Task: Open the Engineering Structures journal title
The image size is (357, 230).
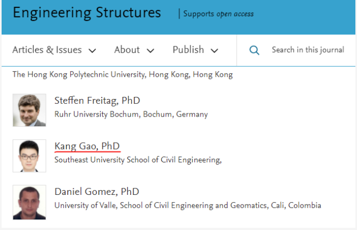Action: (87, 13)
